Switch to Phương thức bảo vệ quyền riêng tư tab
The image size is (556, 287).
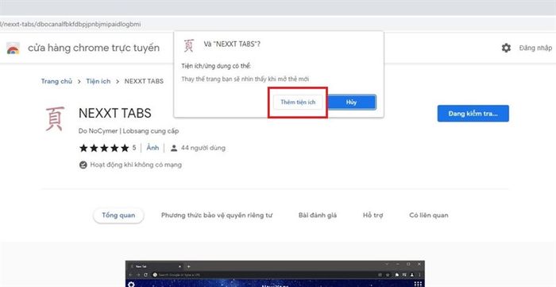tap(217, 215)
